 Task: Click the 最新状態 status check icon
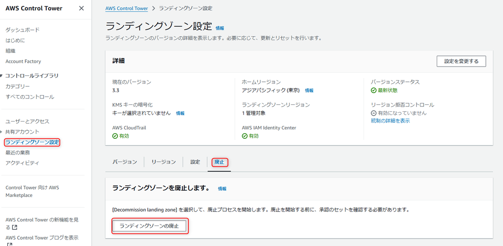click(374, 91)
